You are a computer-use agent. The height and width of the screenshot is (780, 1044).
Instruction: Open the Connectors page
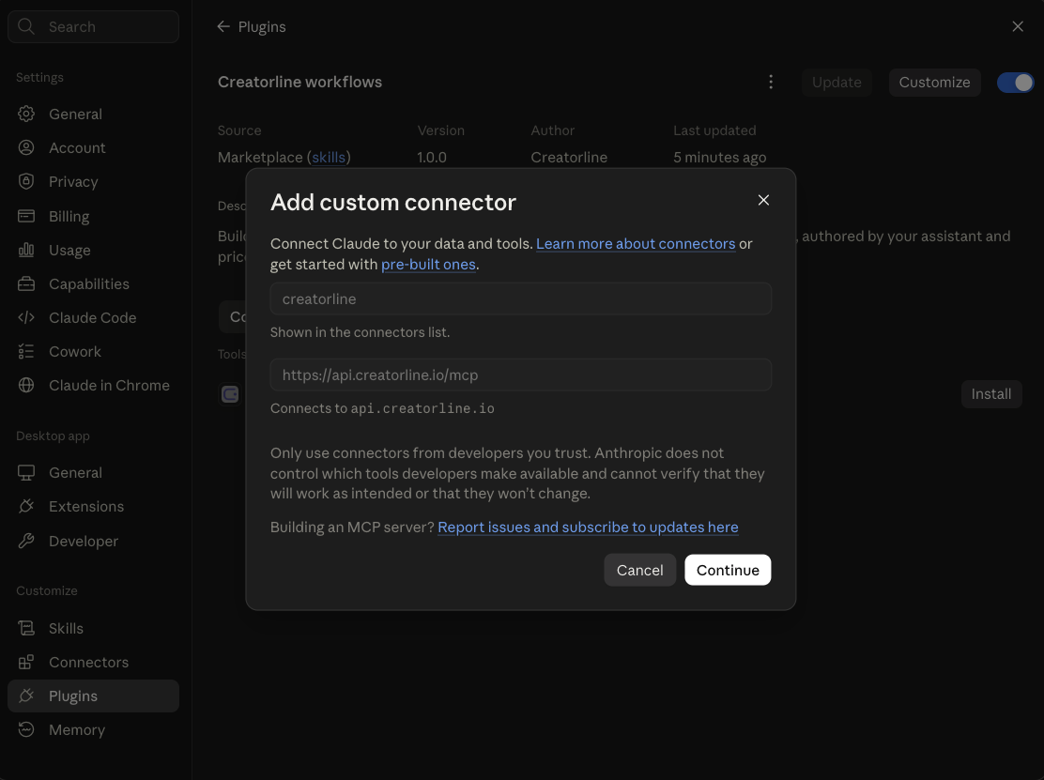point(93,662)
